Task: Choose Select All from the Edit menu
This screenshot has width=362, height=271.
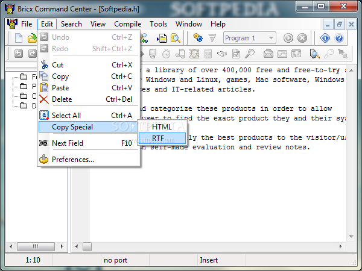Action: (x=89, y=116)
